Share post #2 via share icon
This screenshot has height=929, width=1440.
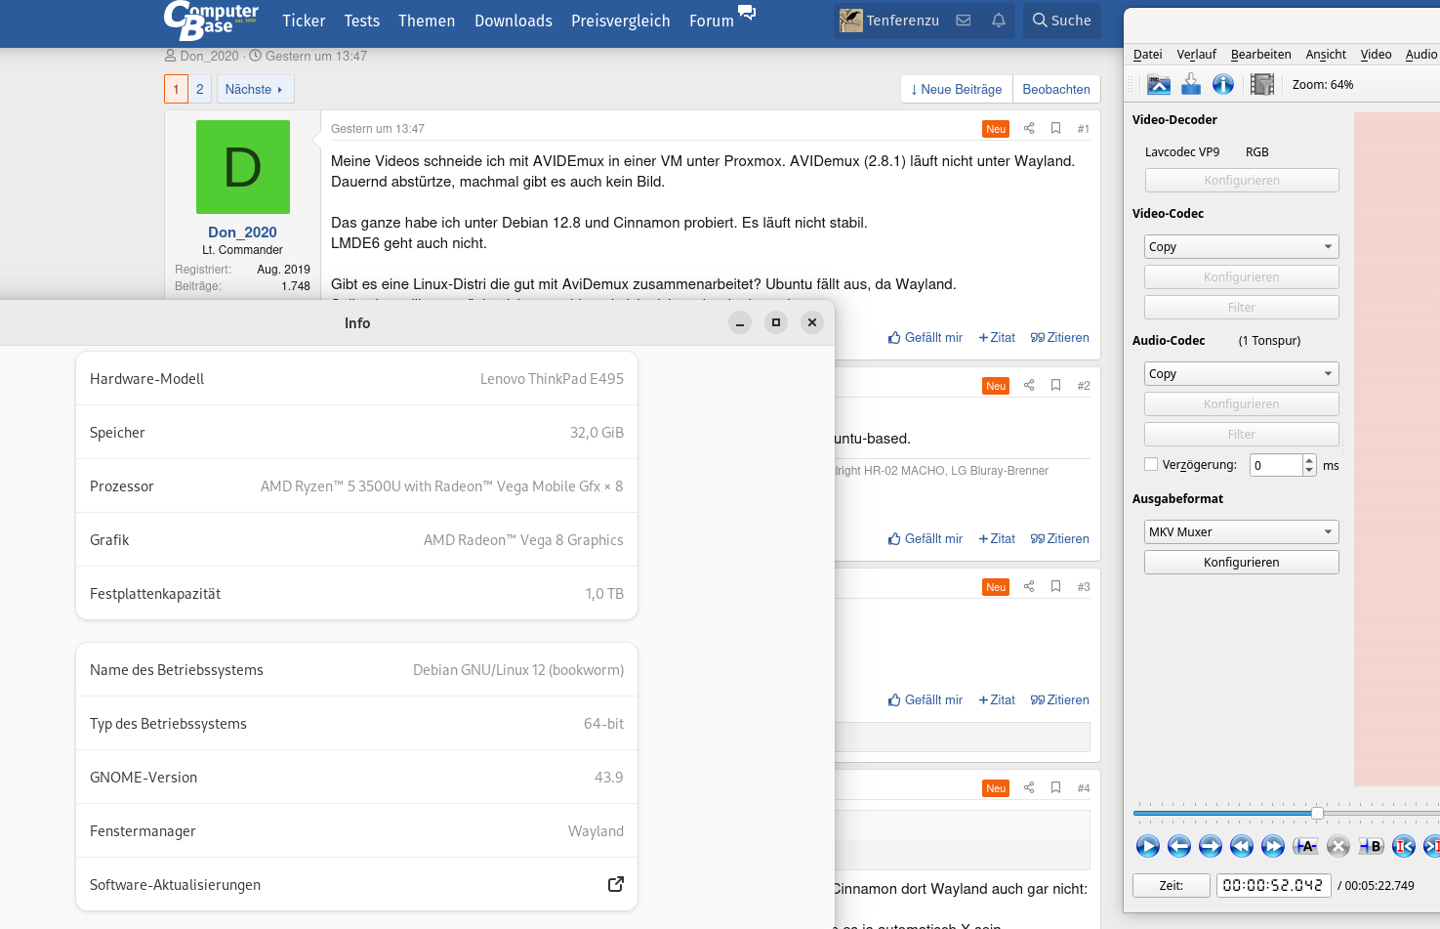tap(1029, 385)
